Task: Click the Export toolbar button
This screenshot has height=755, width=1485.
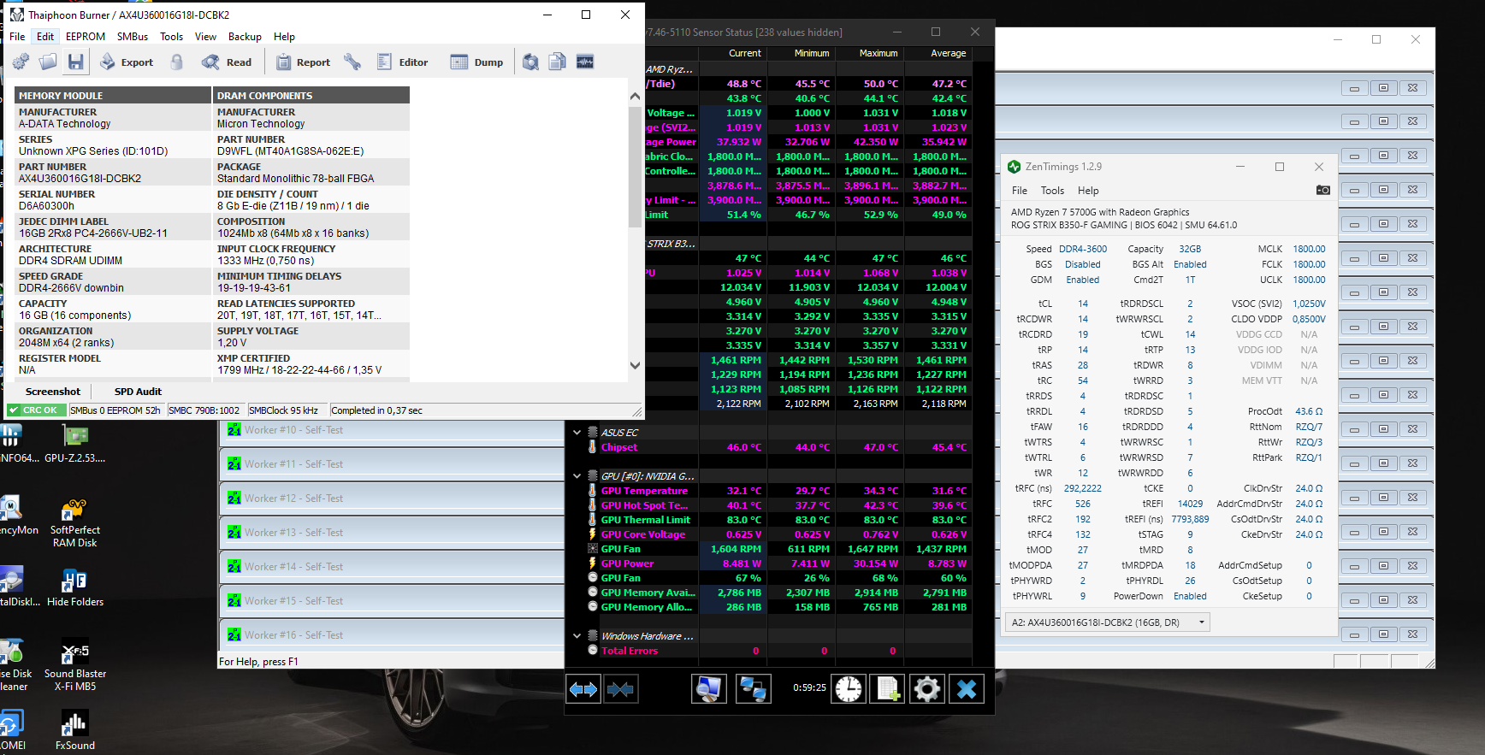Action: coord(127,62)
